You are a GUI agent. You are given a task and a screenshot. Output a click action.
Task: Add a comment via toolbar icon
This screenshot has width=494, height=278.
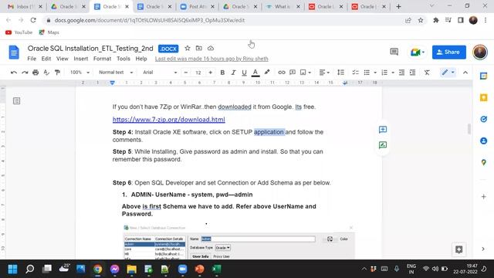[293, 73]
